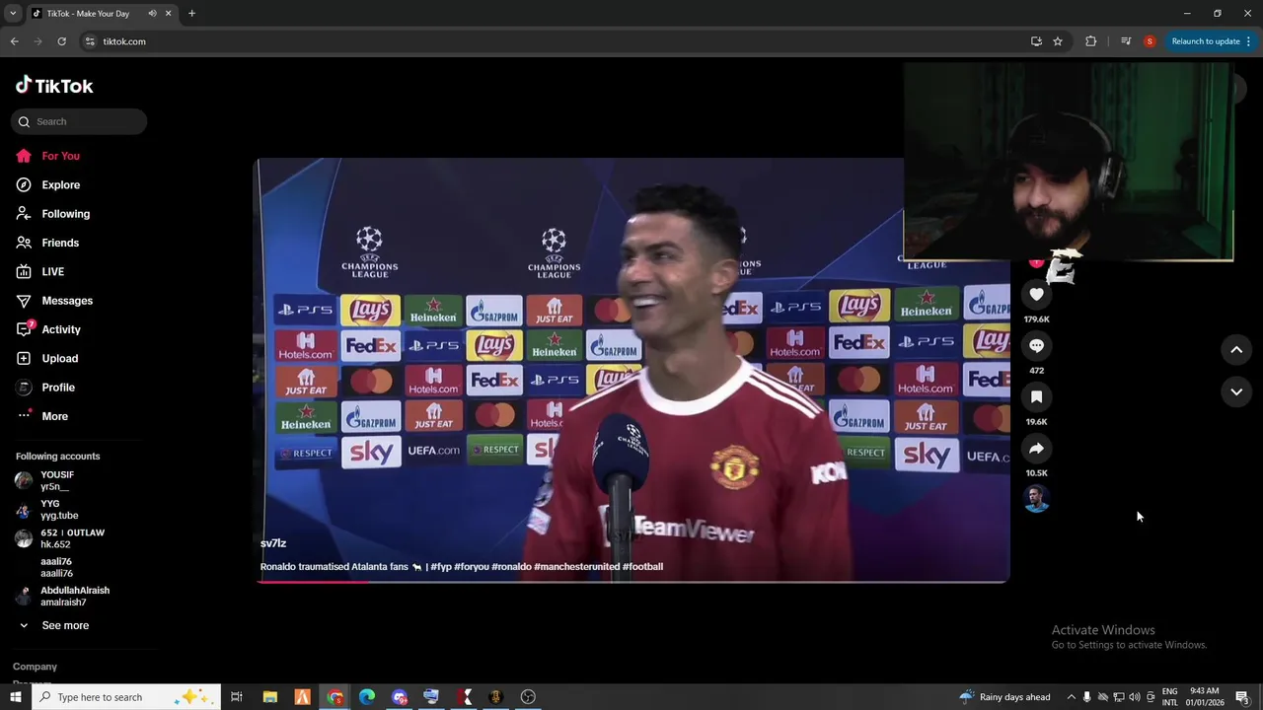The height and width of the screenshot is (710, 1263).
Task: Open the Windows Start menu
Action: (15, 697)
